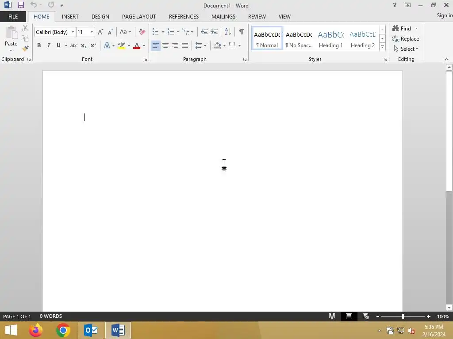This screenshot has height=339, width=453.
Task: Click Sign in link
Action: 445,15
